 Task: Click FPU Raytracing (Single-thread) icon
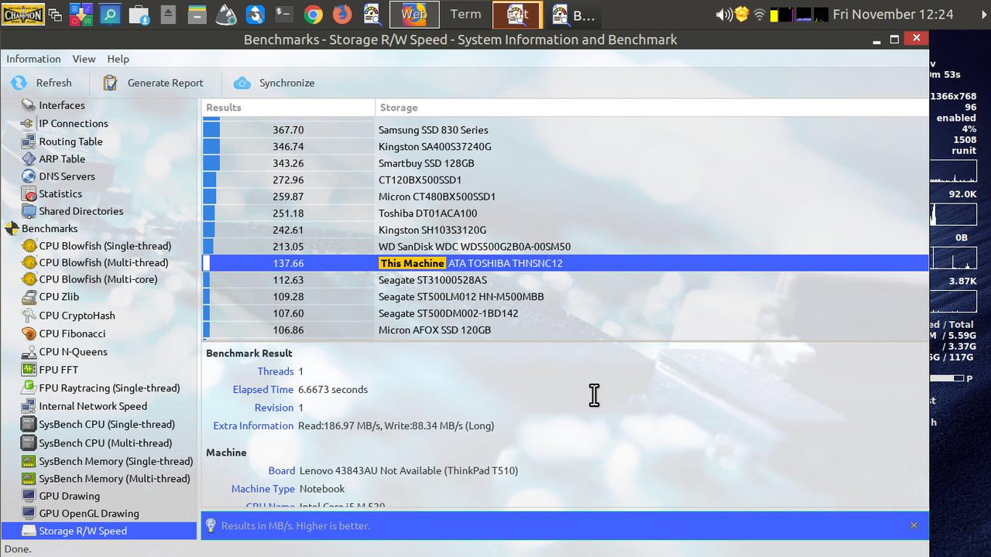click(x=29, y=388)
